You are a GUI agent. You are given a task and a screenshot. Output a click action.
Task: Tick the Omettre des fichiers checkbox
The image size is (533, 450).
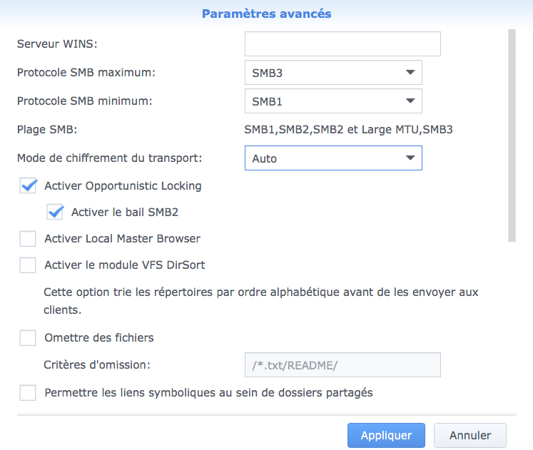click(x=28, y=337)
